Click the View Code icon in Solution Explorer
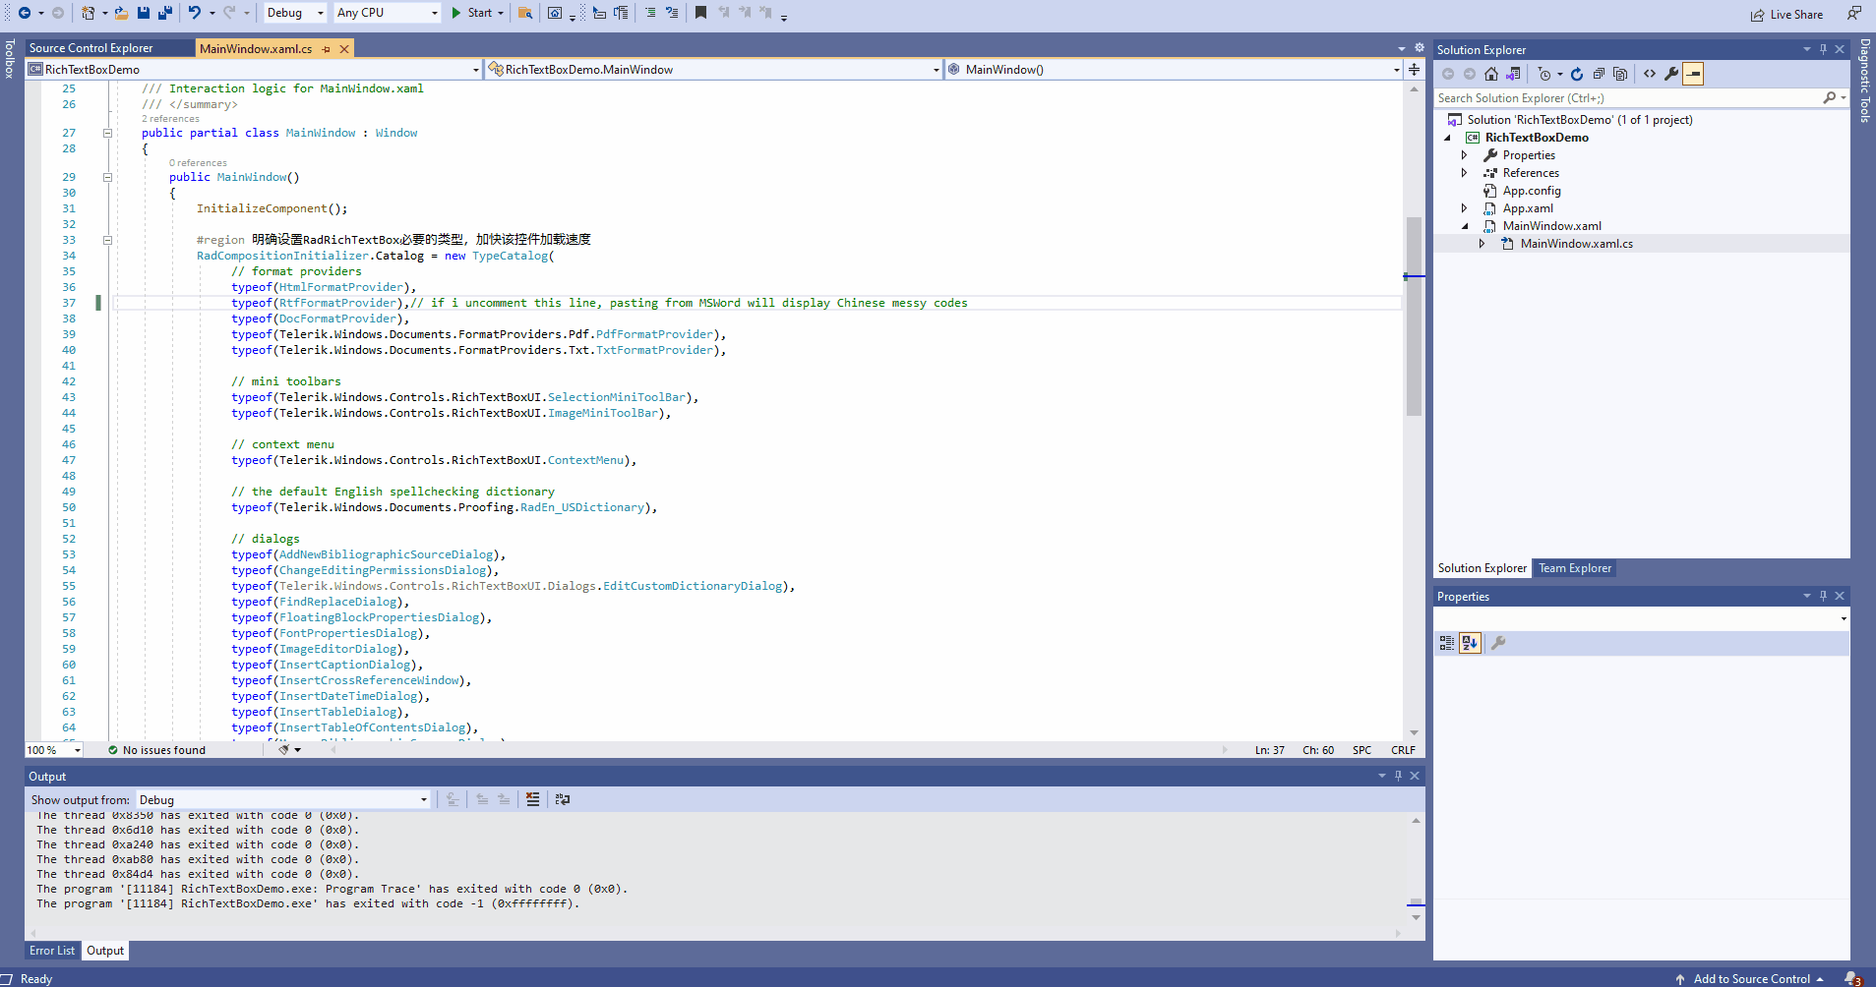This screenshot has width=1876, height=987. tap(1650, 74)
